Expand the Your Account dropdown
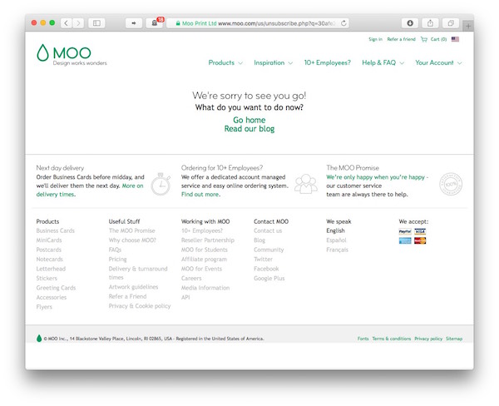 (x=438, y=62)
